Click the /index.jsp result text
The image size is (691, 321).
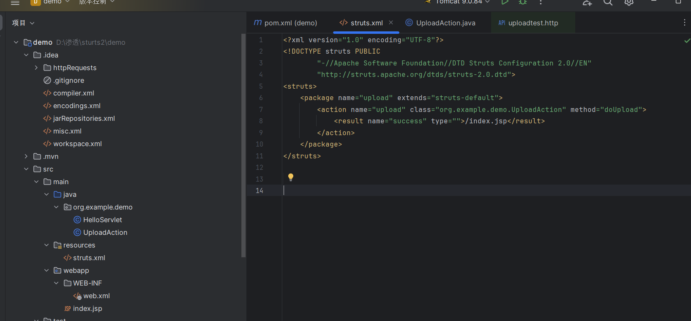[x=486, y=121]
